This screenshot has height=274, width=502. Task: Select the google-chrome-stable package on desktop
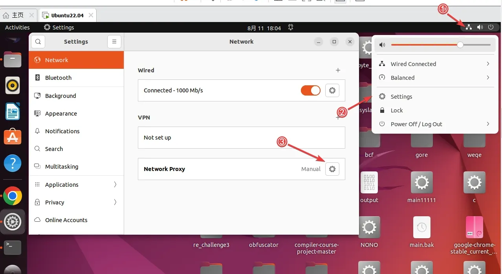[474, 235]
